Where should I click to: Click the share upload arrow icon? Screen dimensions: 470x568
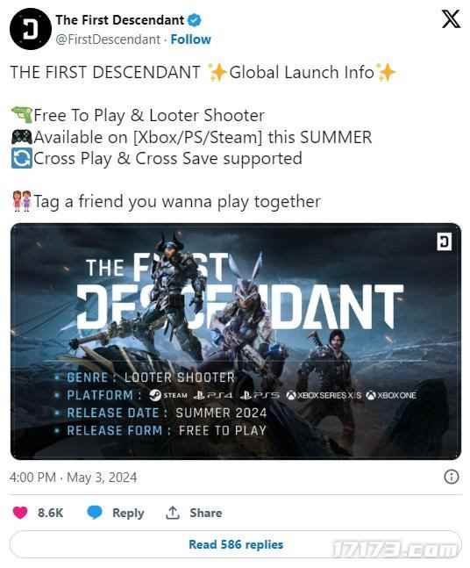click(173, 513)
